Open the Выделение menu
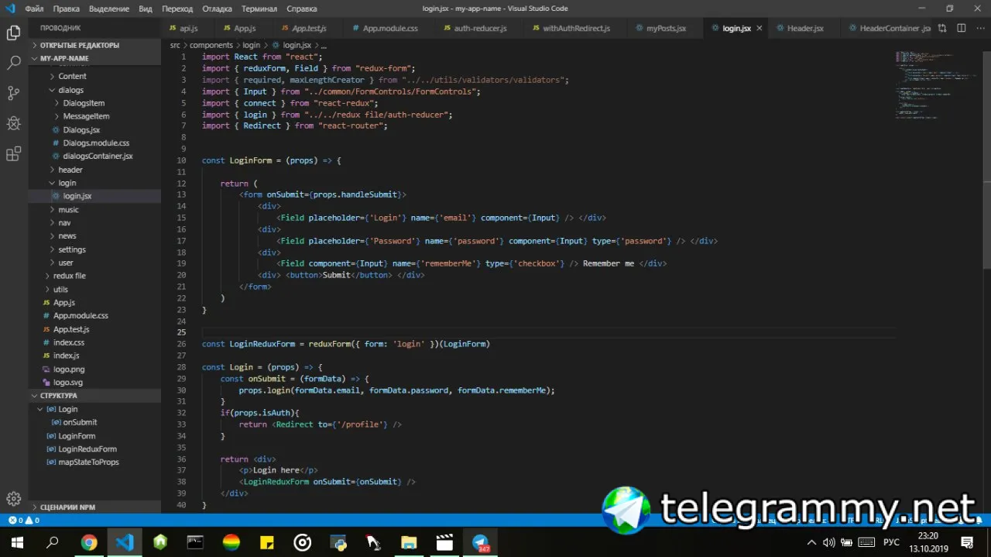Image resolution: width=991 pixels, height=557 pixels. click(x=108, y=9)
